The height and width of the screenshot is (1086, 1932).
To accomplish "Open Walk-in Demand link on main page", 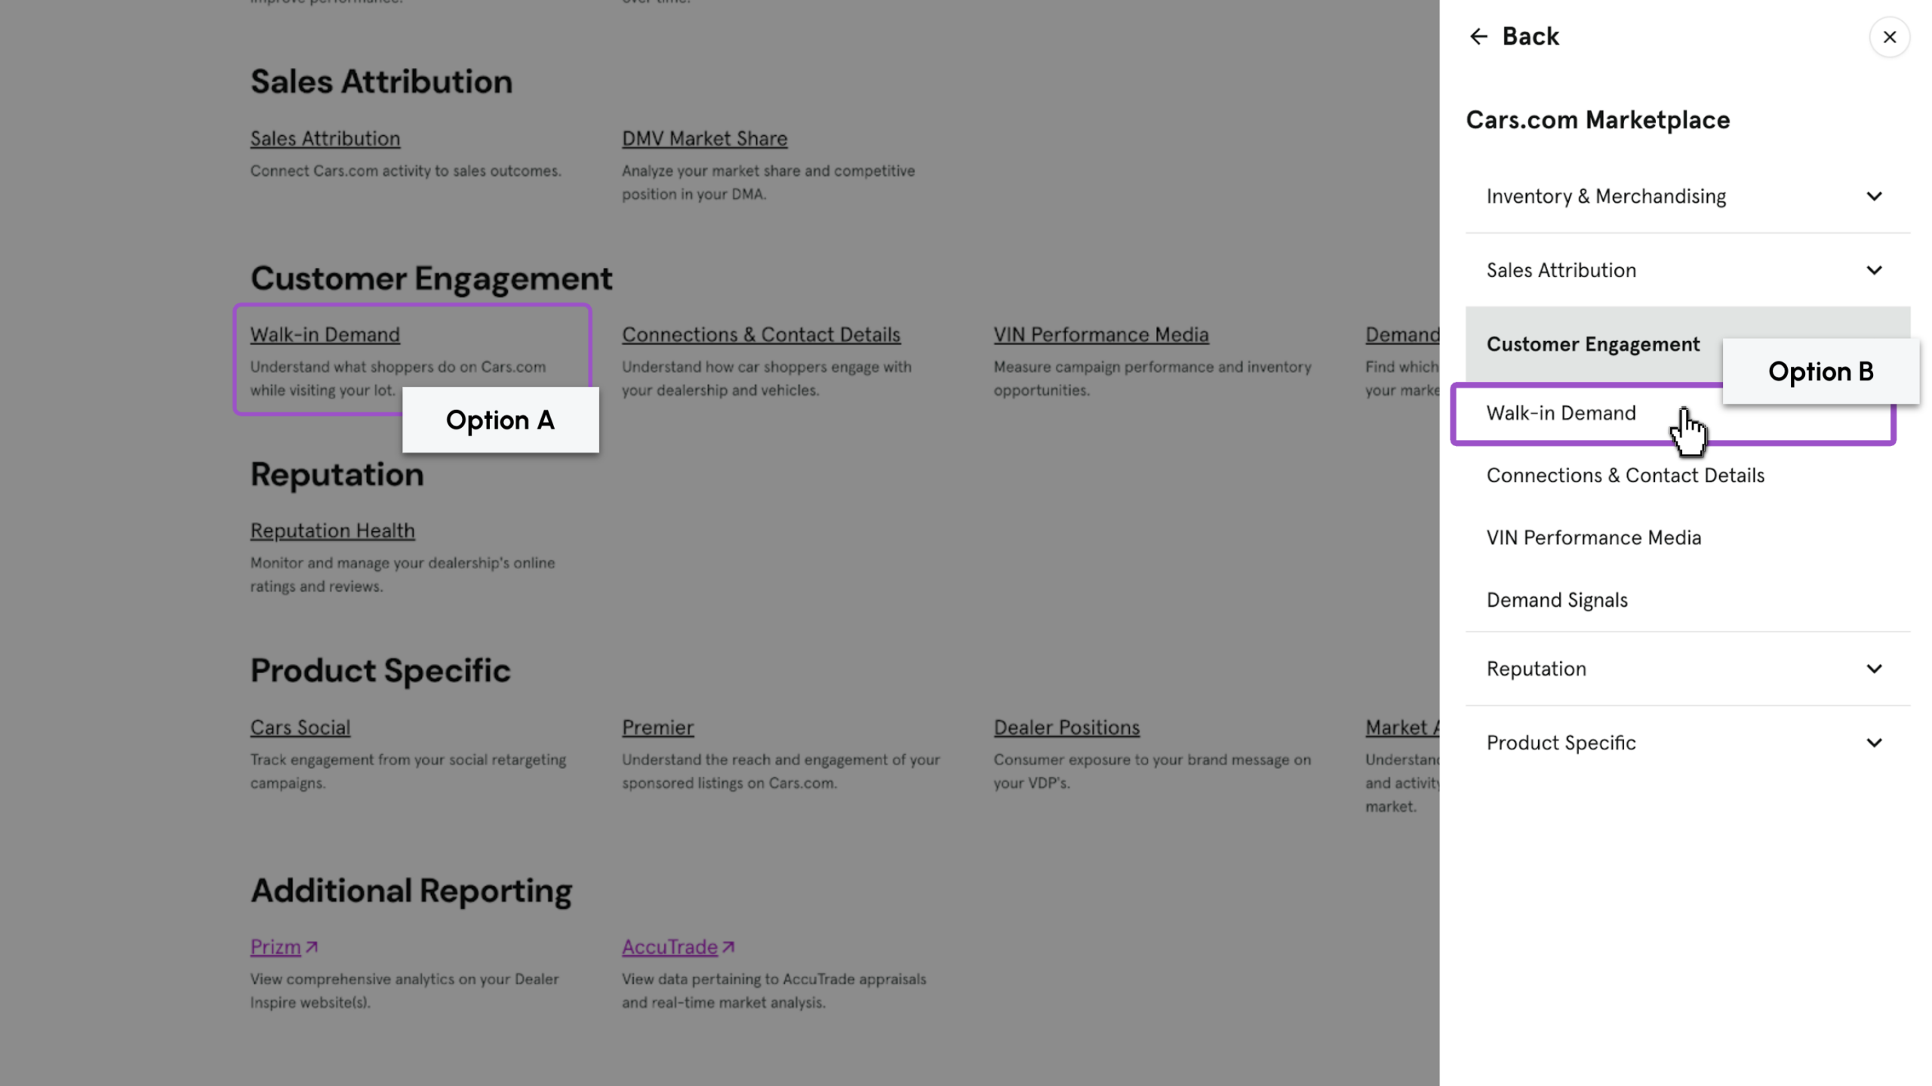I will pyautogui.click(x=325, y=335).
